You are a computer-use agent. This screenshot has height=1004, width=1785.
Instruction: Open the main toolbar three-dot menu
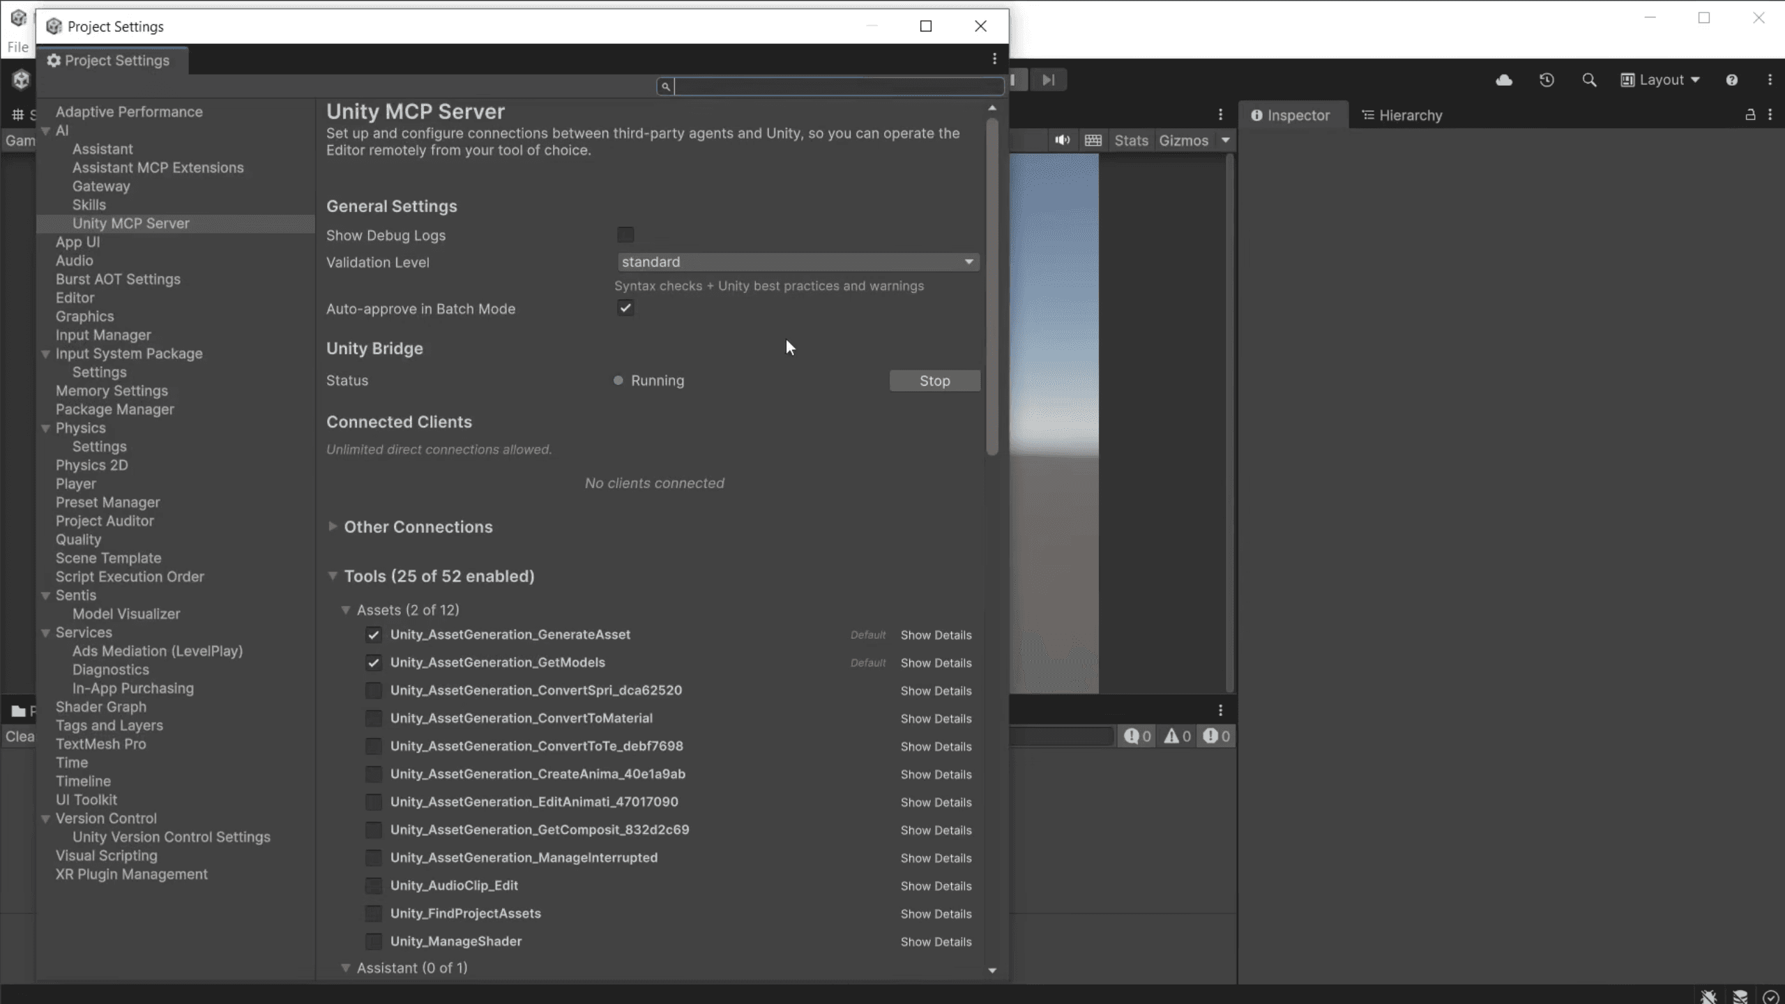tap(1770, 80)
